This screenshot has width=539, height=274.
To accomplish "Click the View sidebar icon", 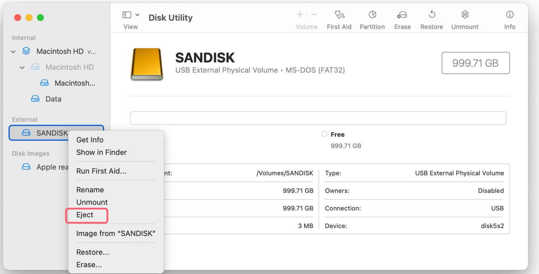I will [x=126, y=14].
